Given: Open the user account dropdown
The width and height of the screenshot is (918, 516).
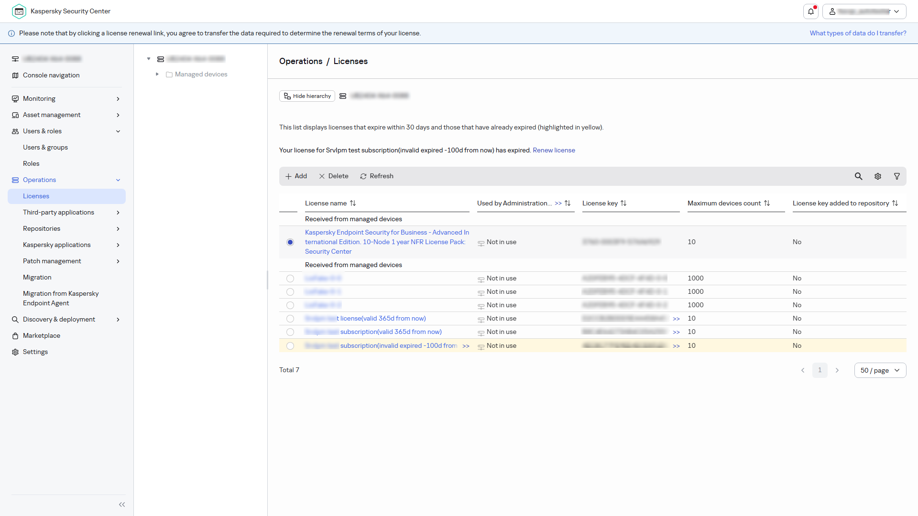Looking at the screenshot, I should click(864, 11).
